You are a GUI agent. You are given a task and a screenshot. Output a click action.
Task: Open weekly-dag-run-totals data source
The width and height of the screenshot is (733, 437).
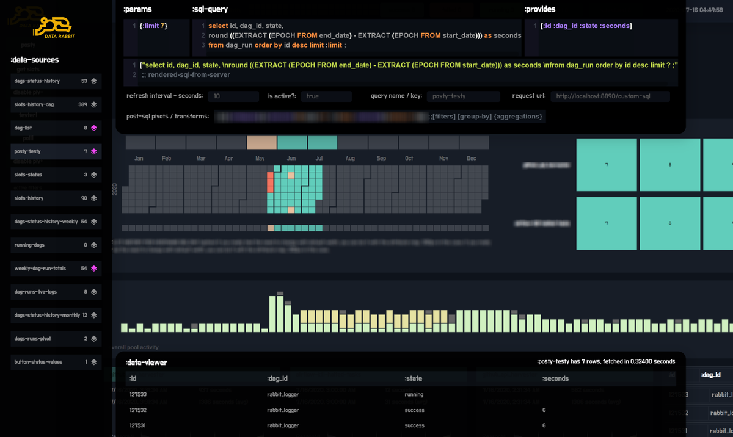pos(56,268)
